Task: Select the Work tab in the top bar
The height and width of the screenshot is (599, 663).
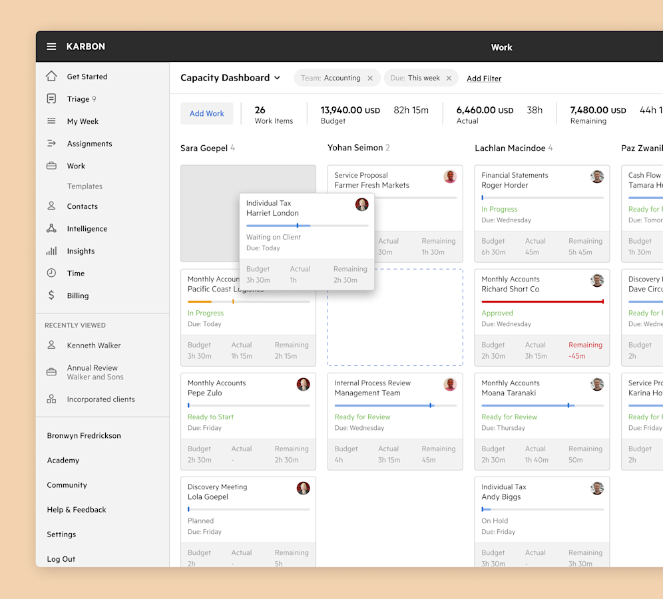Action: [501, 47]
